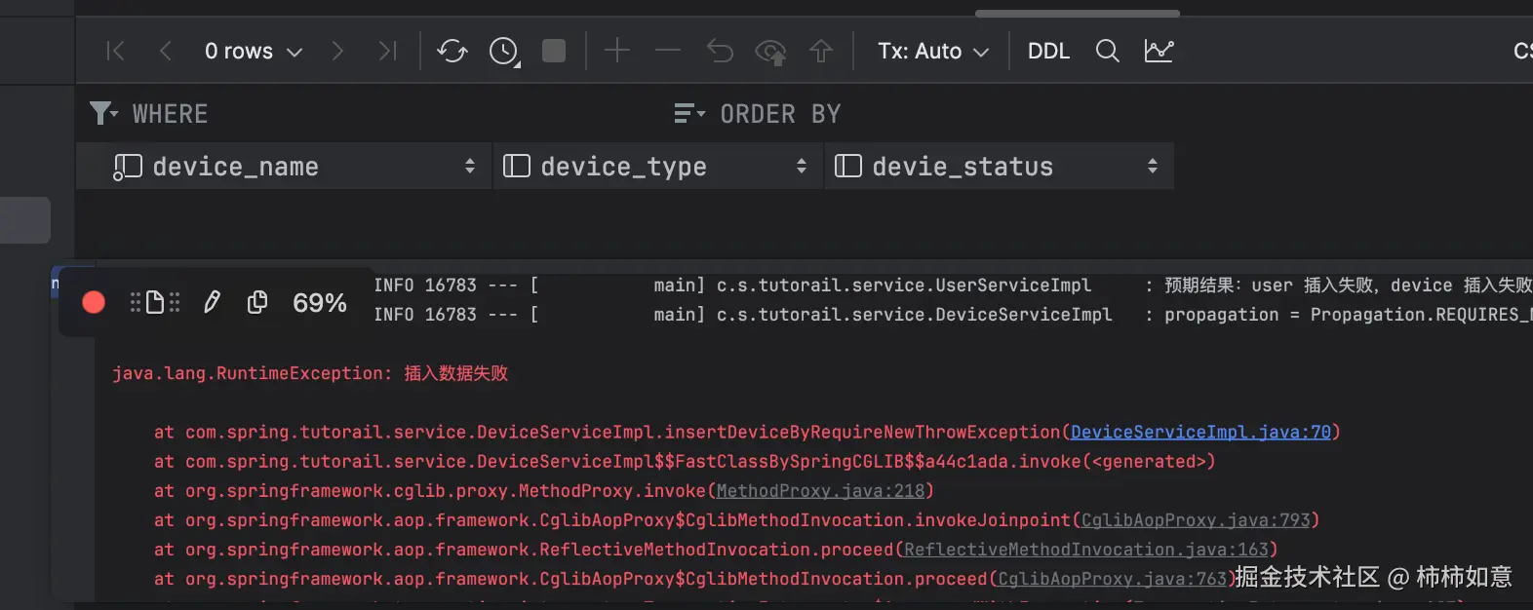This screenshot has width=1533, height=610.
Task: Focus the ORDER BY field
Action: (x=1121, y=114)
